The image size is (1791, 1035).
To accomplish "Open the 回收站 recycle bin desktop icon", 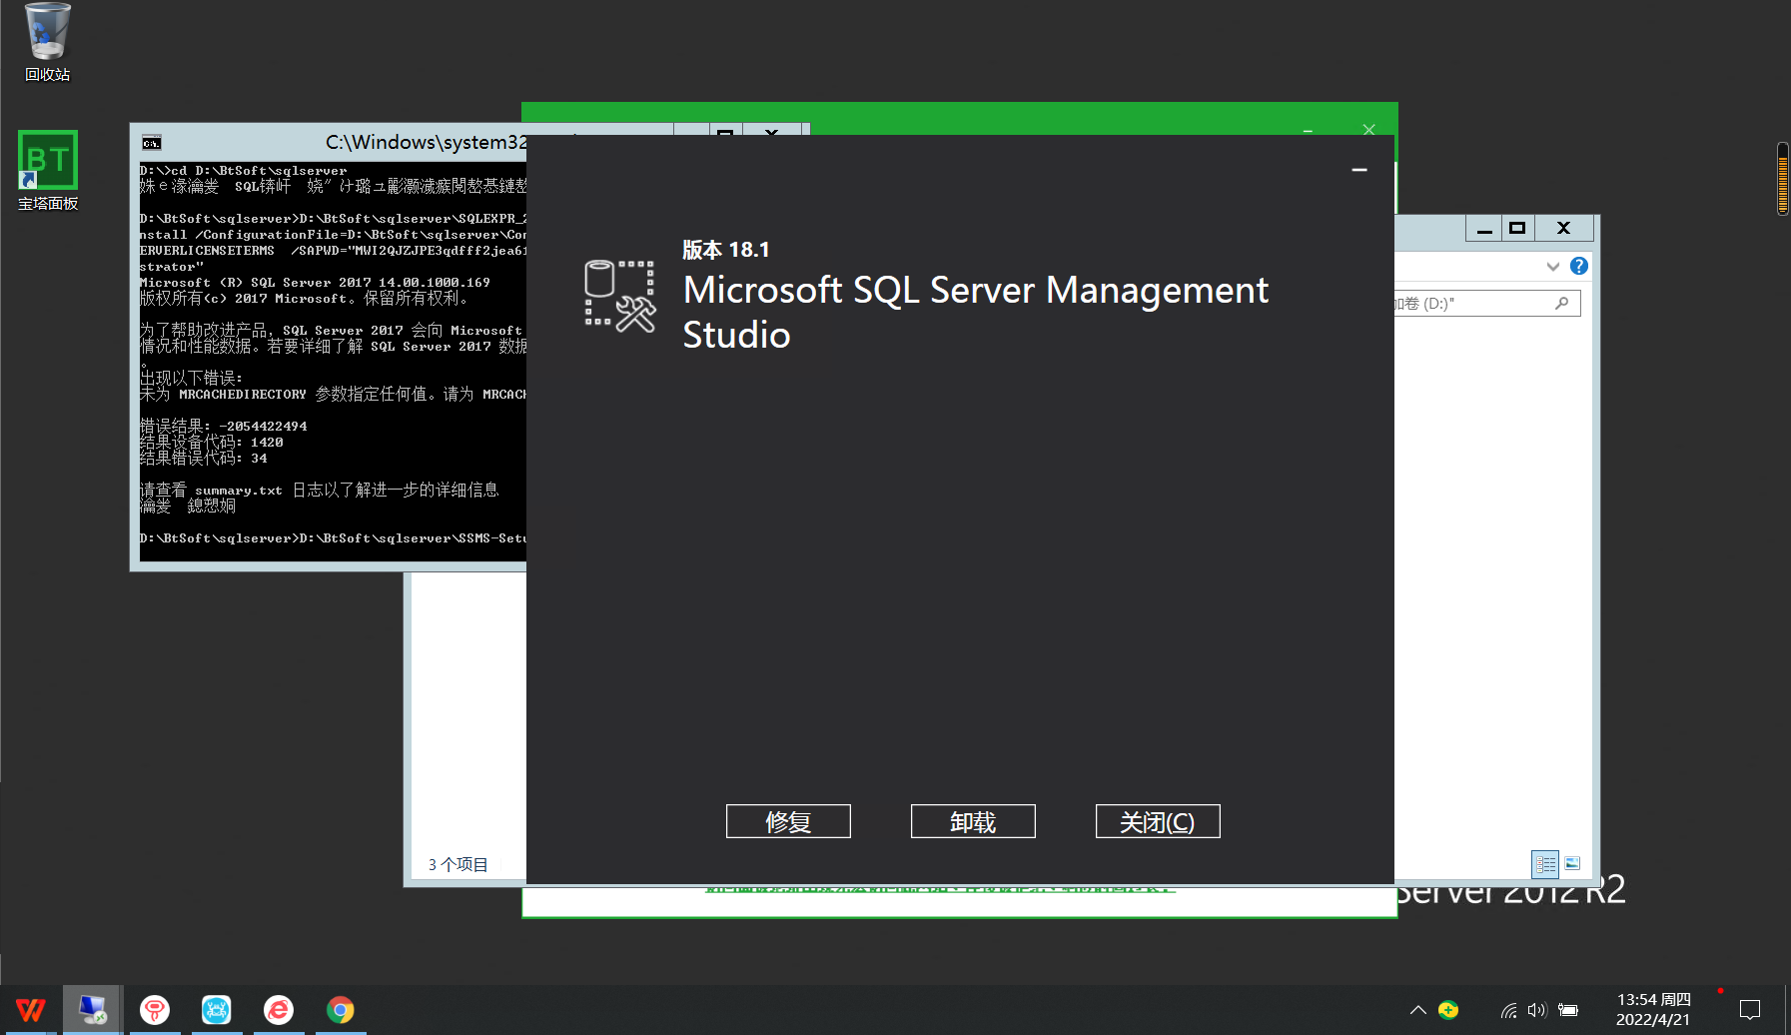I will click(x=47, y=42).
